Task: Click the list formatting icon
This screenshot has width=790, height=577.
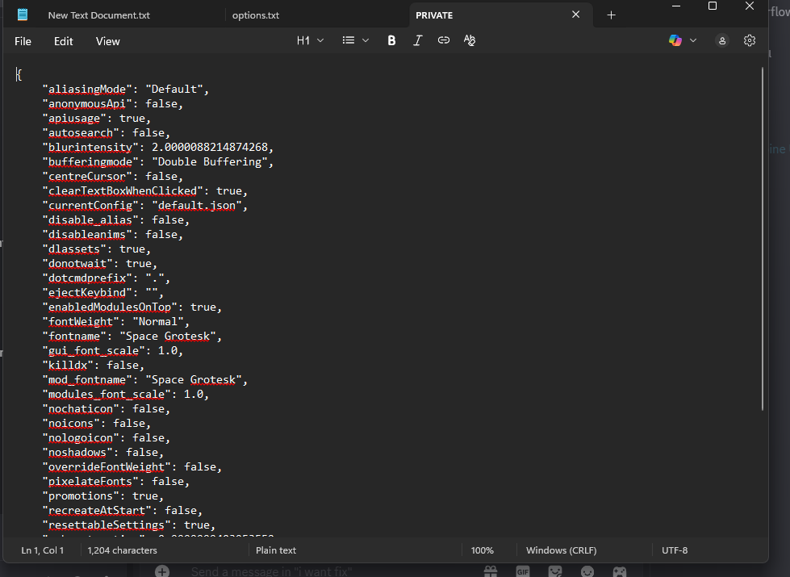Action: [348, 40]
